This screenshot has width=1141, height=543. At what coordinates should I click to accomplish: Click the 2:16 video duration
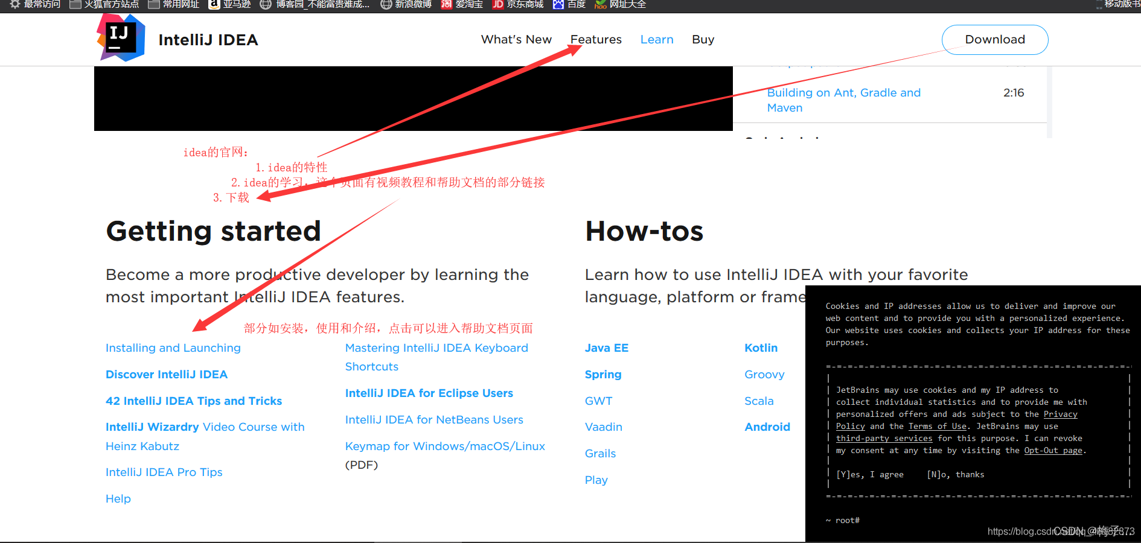pyautogui.click(x=1014, y=93)
